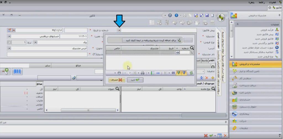Click the add item magnifier-plus button
283x139 pixels.
(x=6, y=72)
